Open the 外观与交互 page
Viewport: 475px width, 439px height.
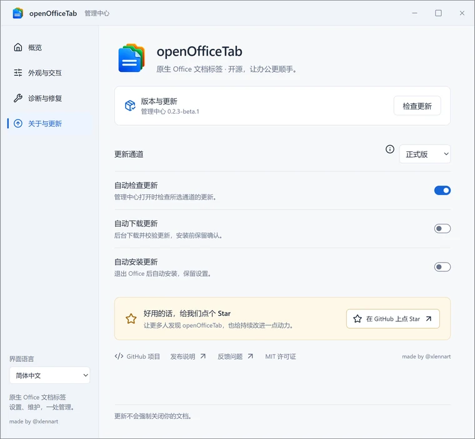click(x=50, y=73)
